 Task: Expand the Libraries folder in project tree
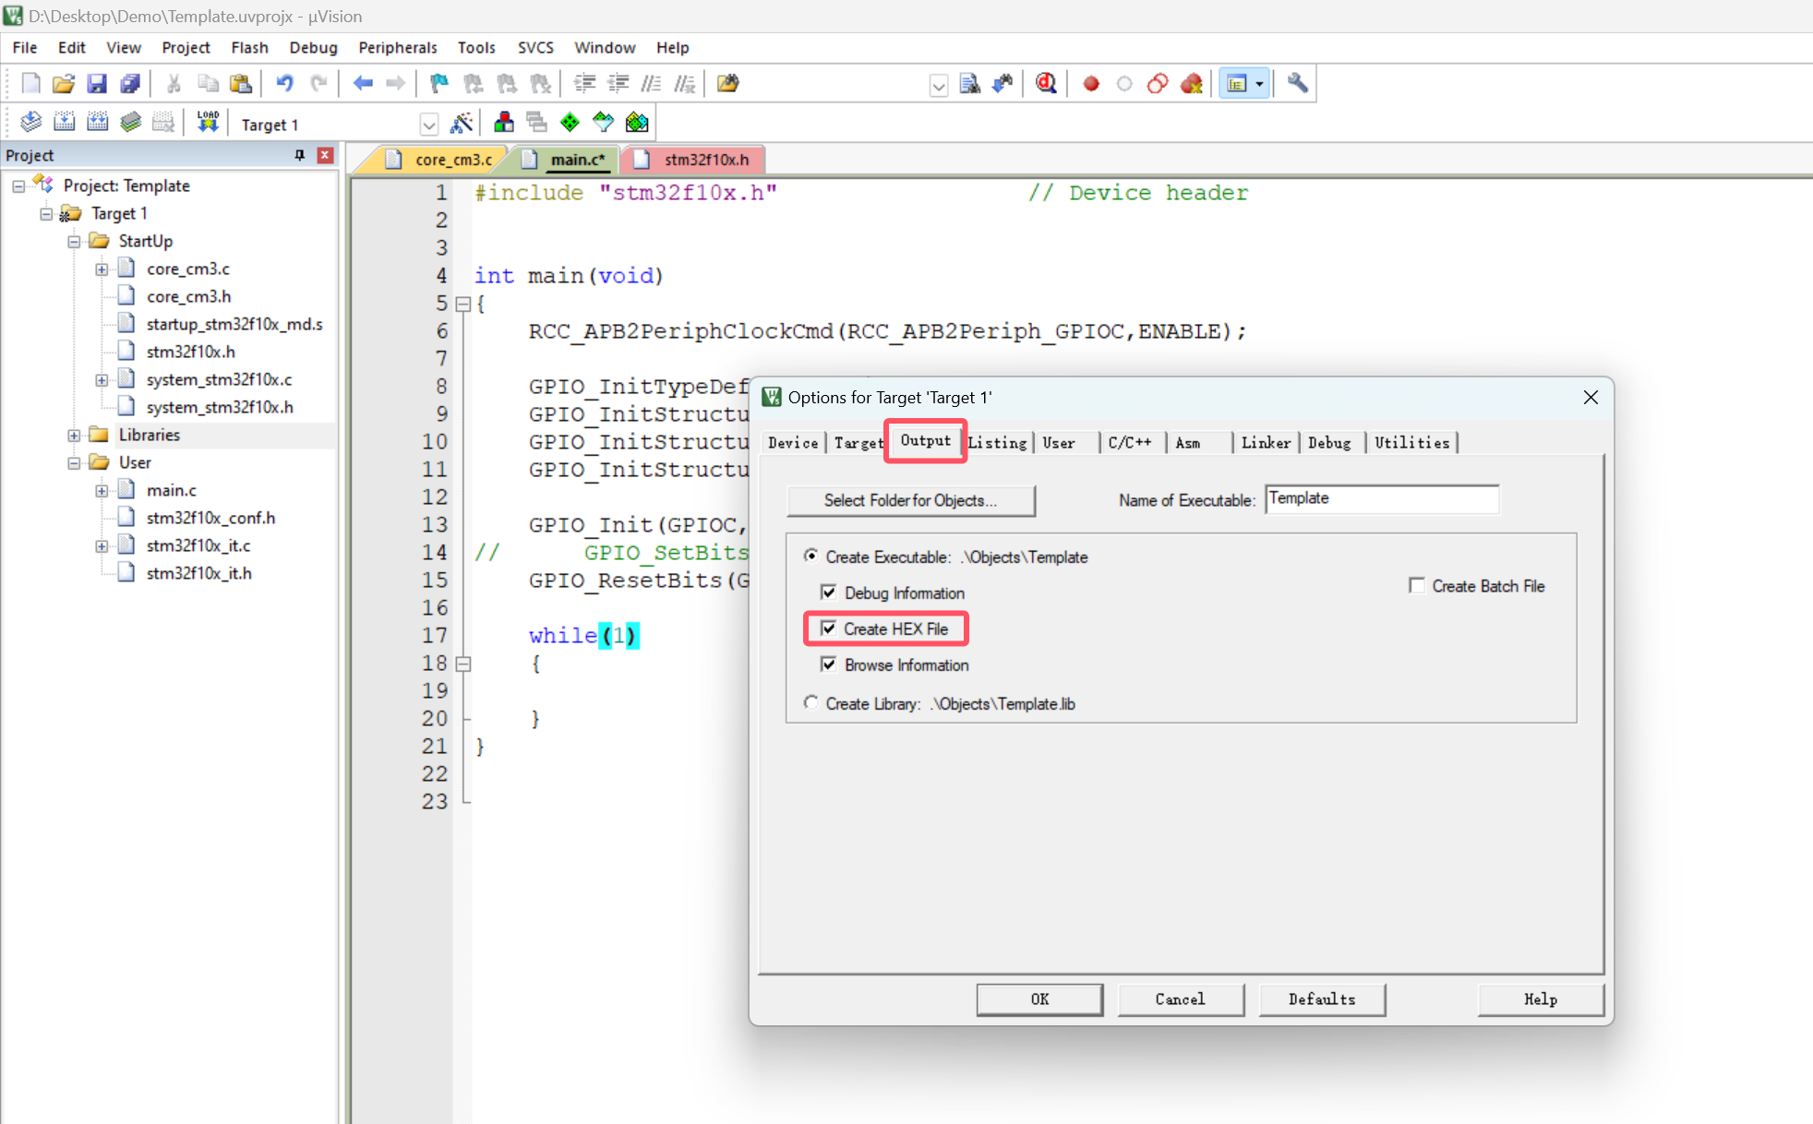[74, 435]
